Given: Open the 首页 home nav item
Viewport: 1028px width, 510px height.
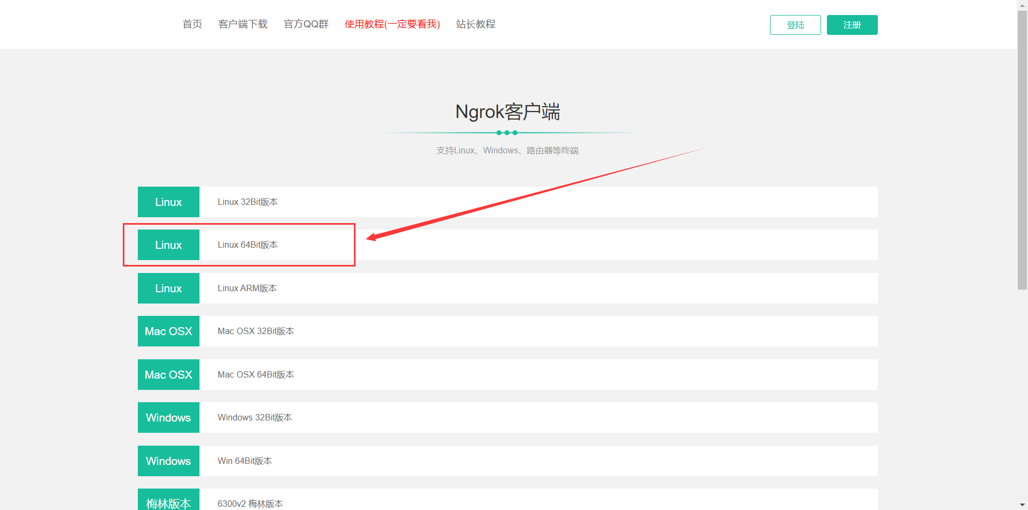Looking at the screenshot, I should pos(192,24).
